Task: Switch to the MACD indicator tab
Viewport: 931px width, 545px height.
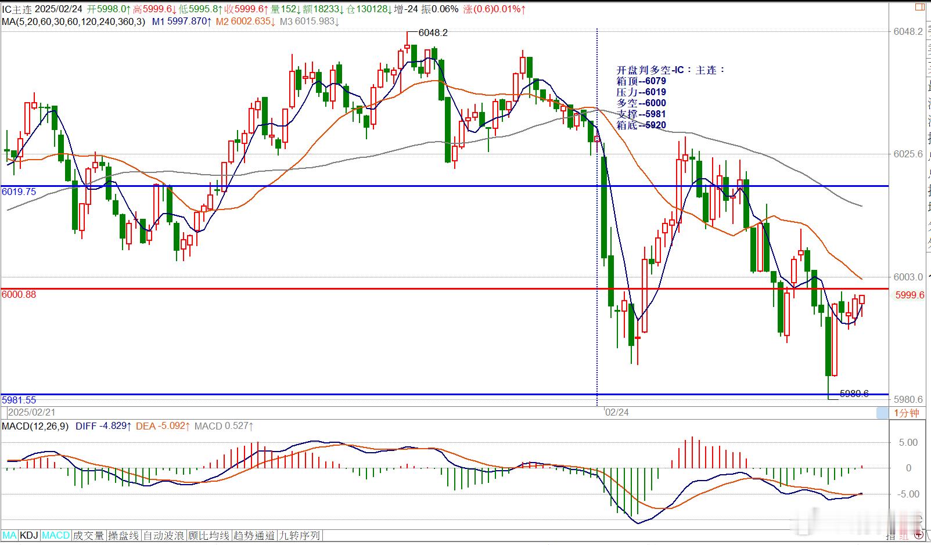Action: click(56, 535)
